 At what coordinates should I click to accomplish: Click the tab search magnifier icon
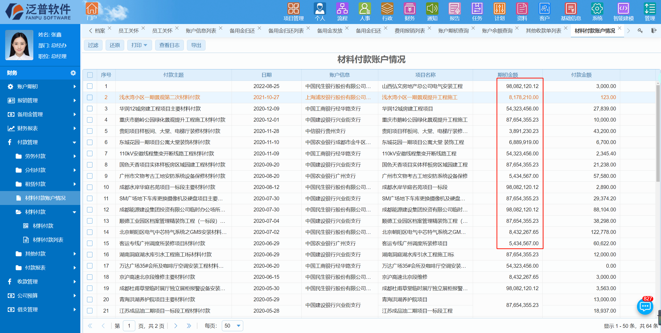coord(640,31)
